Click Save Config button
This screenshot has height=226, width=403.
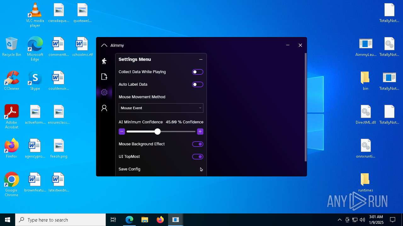point(161,169)
